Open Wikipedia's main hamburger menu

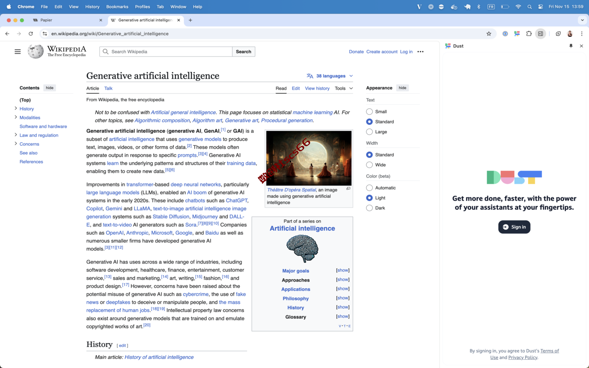(x=17, y=52)
